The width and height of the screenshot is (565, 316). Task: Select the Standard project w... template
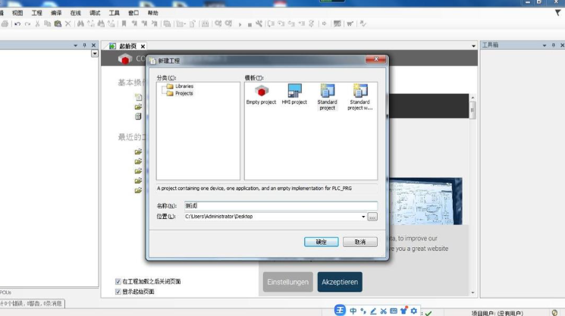[x=359, y=96]
